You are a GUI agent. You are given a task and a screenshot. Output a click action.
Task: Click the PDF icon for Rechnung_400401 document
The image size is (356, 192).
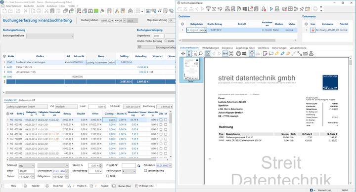coord(313,30)
